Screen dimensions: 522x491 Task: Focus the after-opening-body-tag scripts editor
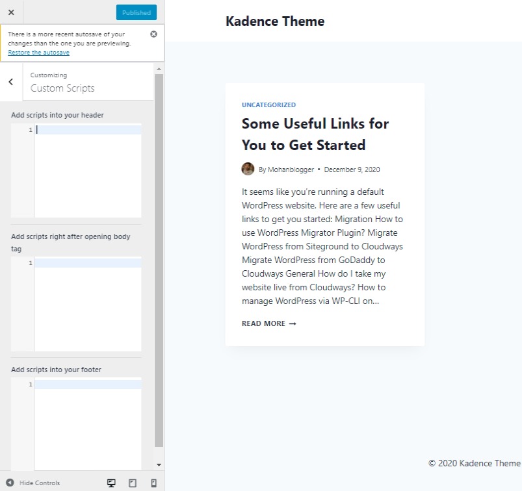[88, 304]
